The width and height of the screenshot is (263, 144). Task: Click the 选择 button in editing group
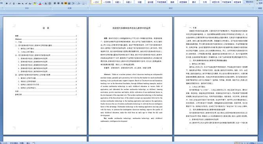click(x=260, y=4)
